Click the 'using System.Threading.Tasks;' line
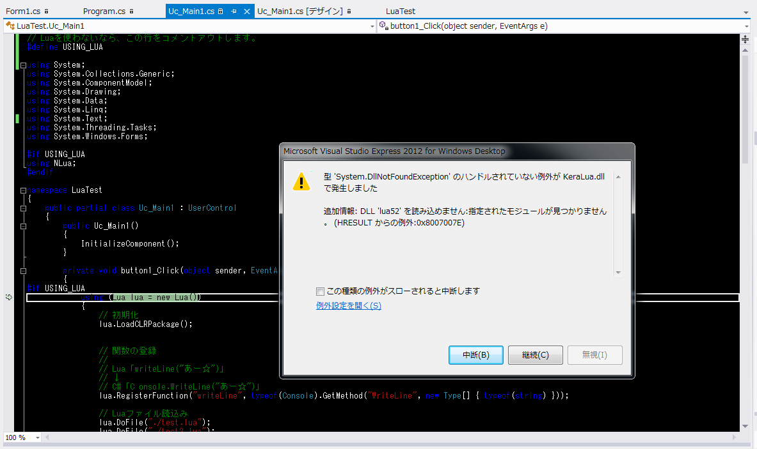 click(x=92, y=128)
